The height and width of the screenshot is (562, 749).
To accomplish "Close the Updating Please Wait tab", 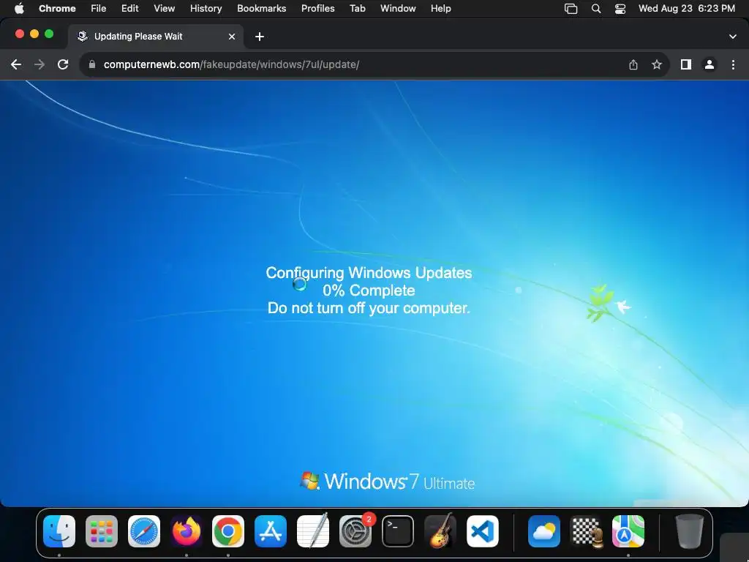I will click(x=232, y=37).
